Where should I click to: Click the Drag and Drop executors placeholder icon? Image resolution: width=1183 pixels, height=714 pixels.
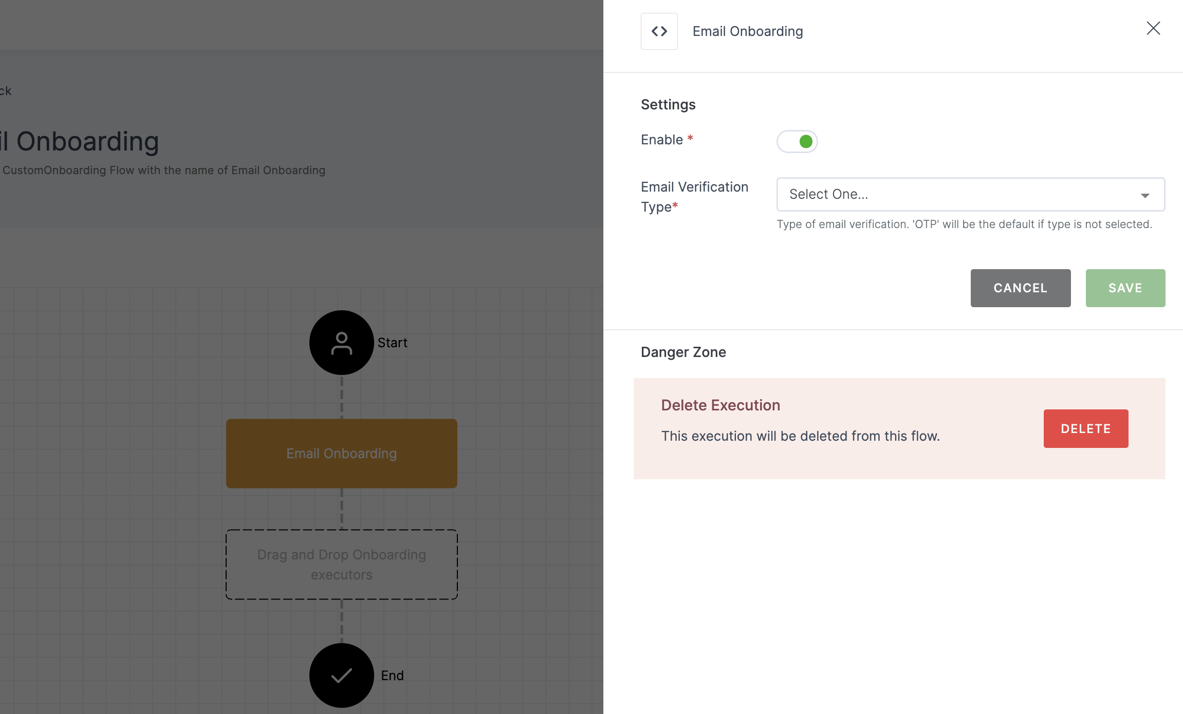(x=341, y=563)
